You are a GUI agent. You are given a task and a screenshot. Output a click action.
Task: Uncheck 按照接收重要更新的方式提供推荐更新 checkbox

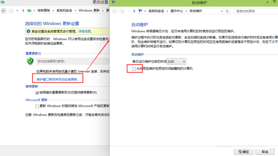pos(37,93)
